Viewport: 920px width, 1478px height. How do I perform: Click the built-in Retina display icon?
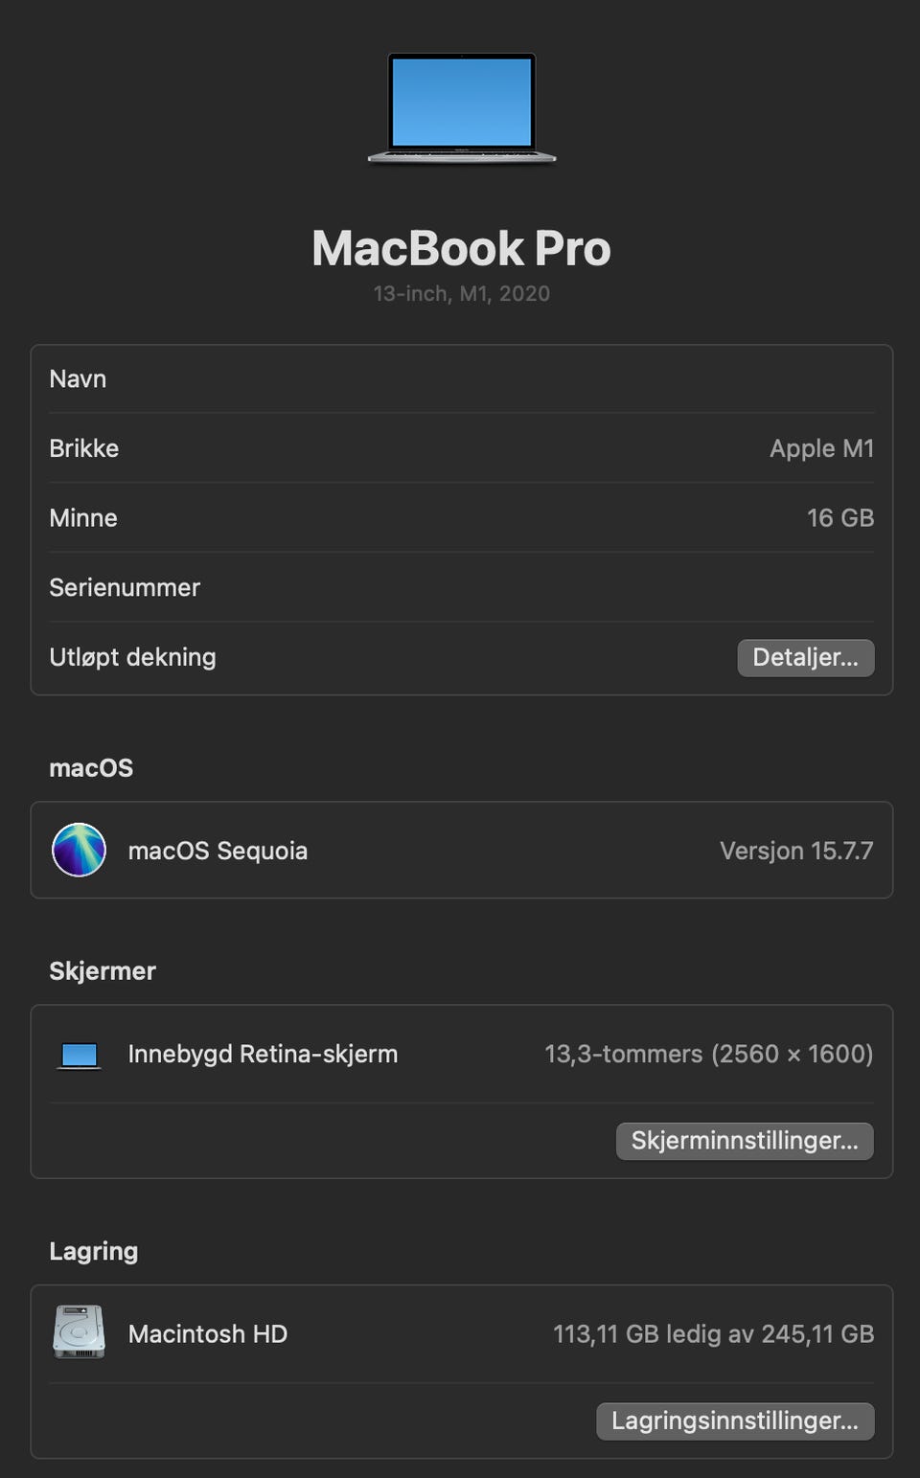[x=79, y=1055]
